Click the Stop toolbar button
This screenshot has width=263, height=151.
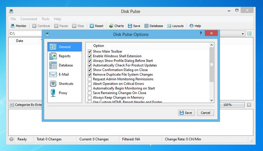point(78,26)
